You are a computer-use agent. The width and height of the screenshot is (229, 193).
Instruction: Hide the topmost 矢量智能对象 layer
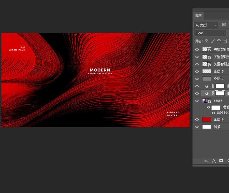[197, 50]
